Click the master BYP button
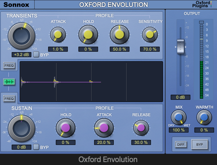 point(199,144)
